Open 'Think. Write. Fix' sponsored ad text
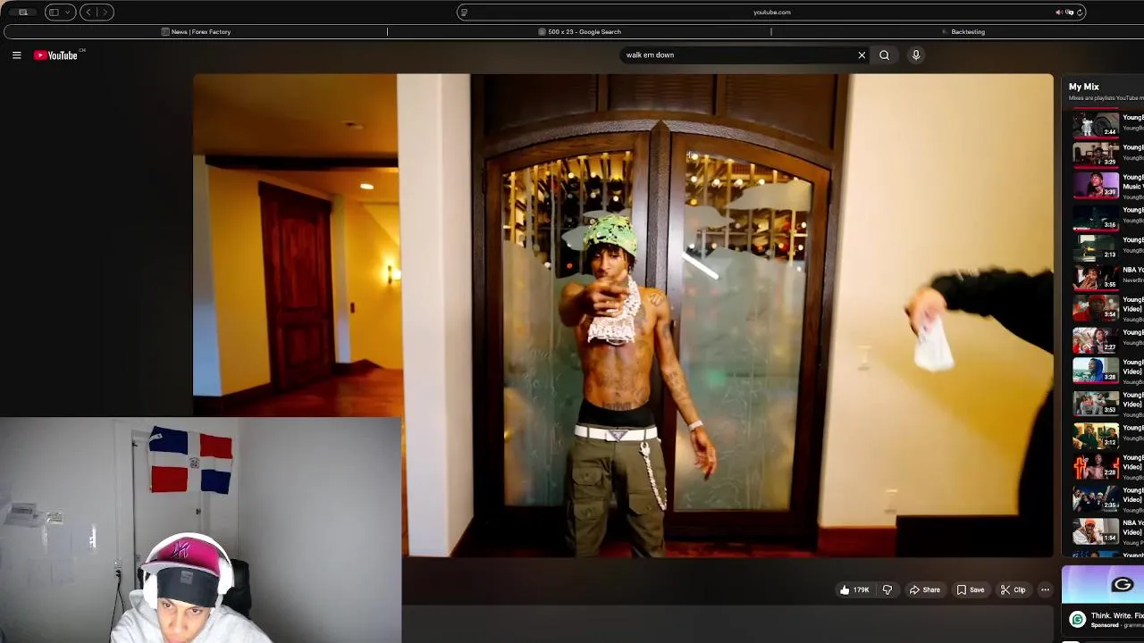 tap(1116, 615)
